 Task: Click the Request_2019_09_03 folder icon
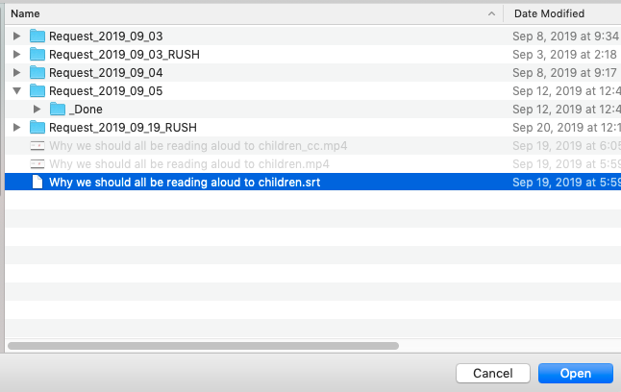click(x=37, y=37)
